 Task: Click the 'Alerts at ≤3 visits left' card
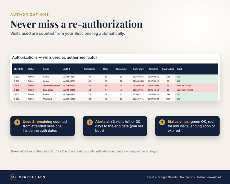point(115,126)
